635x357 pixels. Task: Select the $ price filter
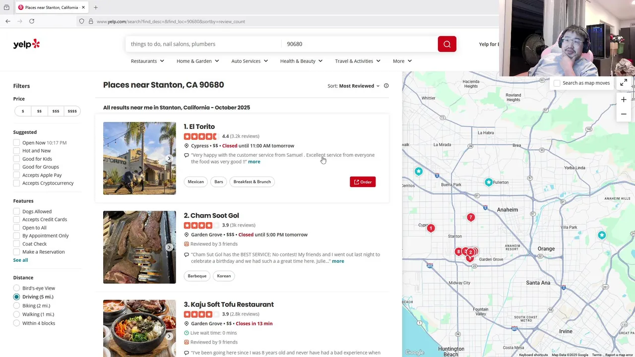pyautogui.click(x=23, y=111)
